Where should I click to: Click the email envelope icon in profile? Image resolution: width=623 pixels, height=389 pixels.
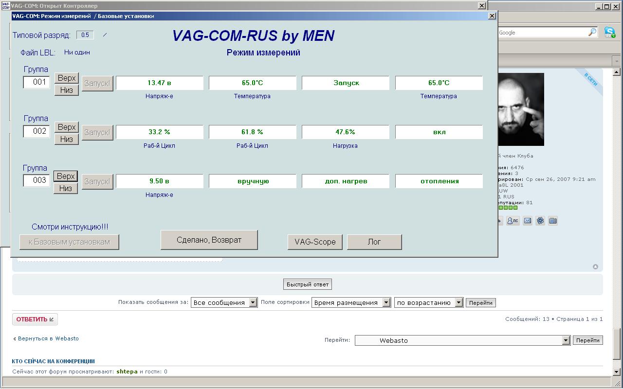click(527, 221)
